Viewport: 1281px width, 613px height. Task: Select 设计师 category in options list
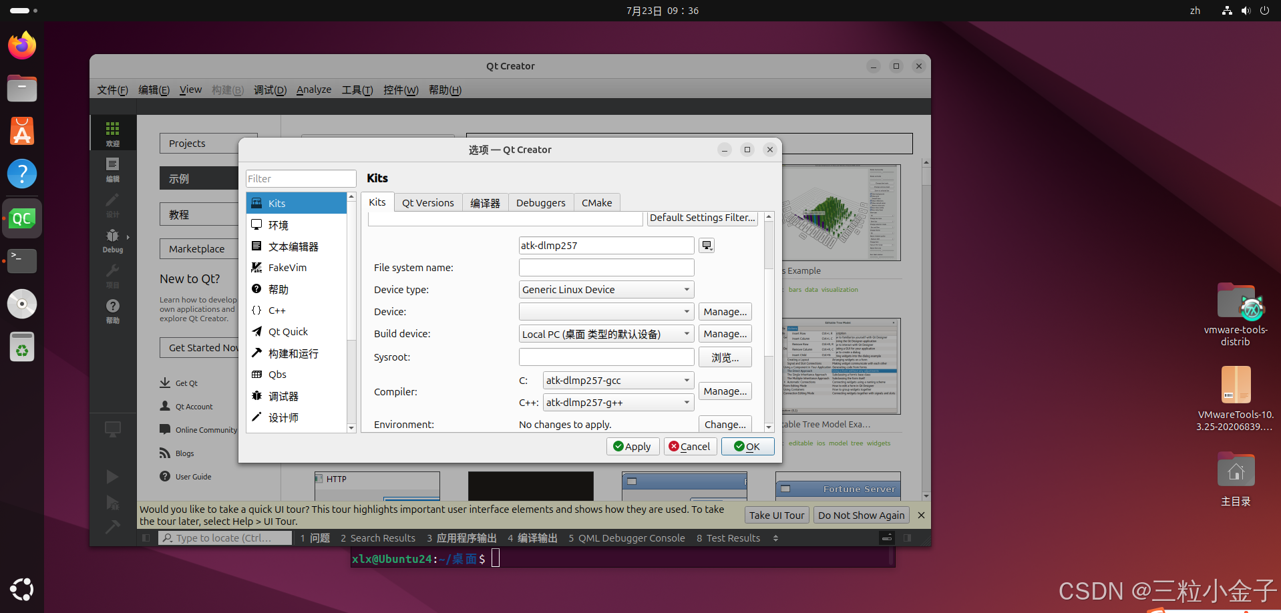tap(297, 417)
